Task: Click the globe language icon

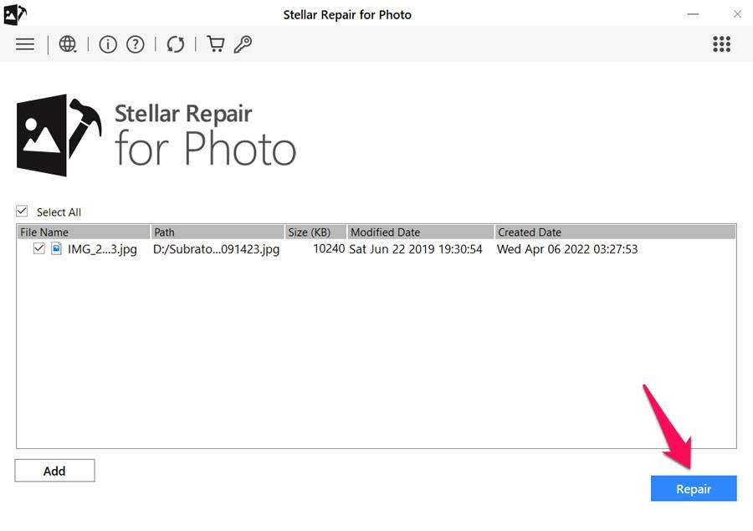Action: pos(65,43)
